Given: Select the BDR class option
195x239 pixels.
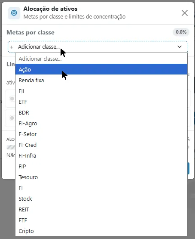Looking at the screenshot, I should click(101, 112).
